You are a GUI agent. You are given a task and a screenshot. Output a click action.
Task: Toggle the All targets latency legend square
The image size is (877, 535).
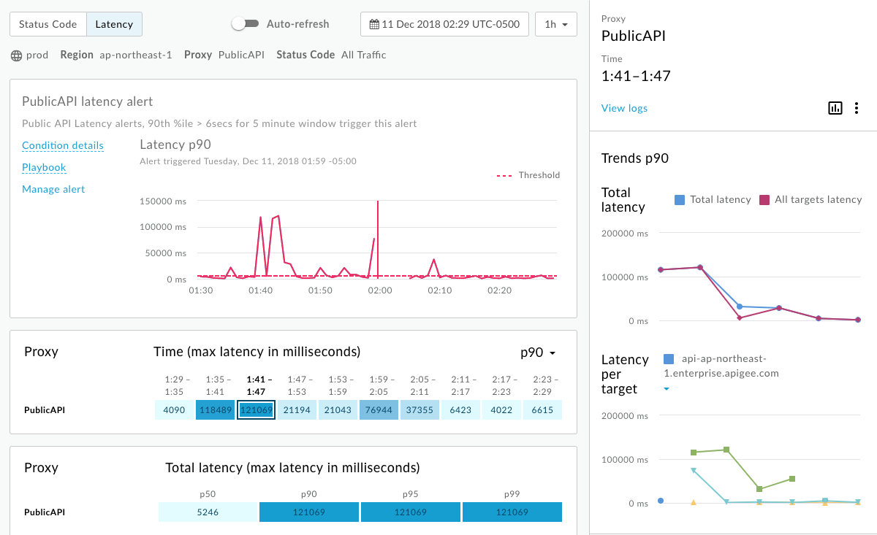click(x=764, y=200)
